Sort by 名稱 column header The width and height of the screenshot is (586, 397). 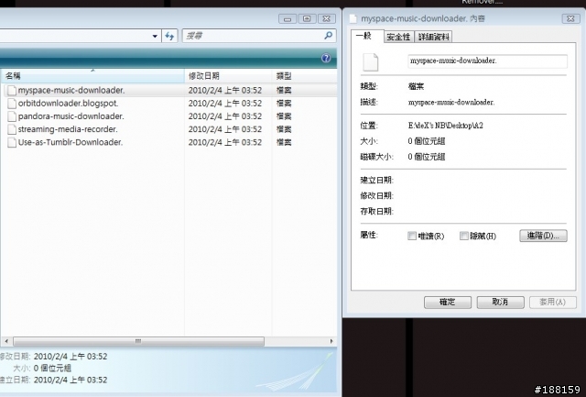click(x=92, y=76)
